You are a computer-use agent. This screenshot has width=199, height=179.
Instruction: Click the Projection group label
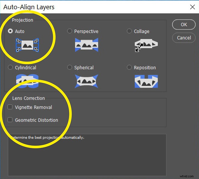(x=22, y=20)
